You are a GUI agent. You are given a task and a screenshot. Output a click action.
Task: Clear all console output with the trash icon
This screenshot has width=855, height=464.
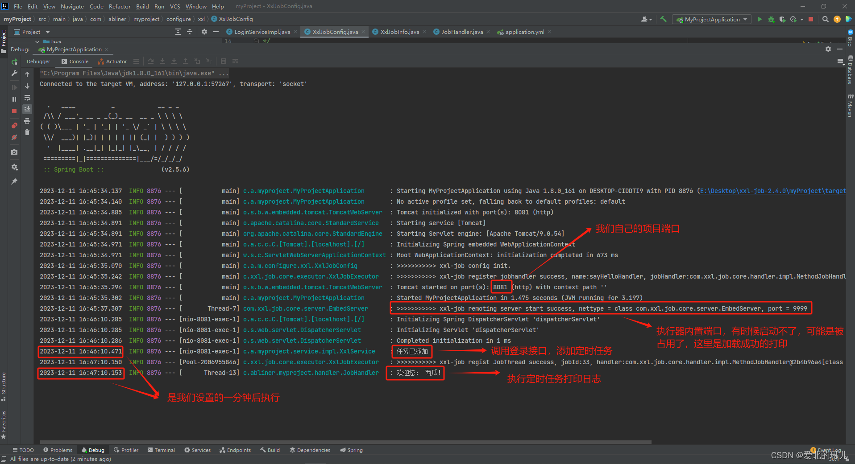coord(27,132)
